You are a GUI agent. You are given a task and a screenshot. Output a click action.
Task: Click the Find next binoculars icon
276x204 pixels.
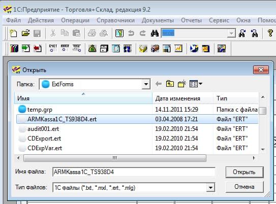pos(242,33)
